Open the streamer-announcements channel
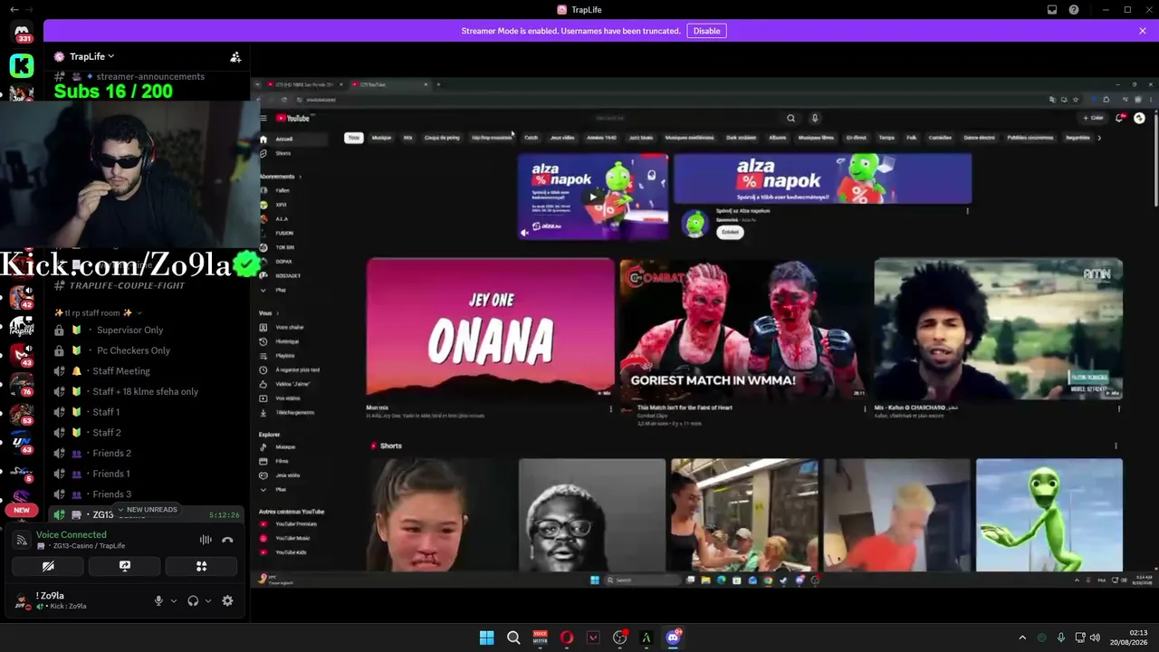Viewport: 1159px width, 652px height. pyautogui.click(x=150, y=76)
